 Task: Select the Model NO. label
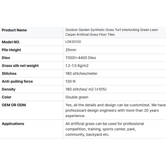[11, 42]
